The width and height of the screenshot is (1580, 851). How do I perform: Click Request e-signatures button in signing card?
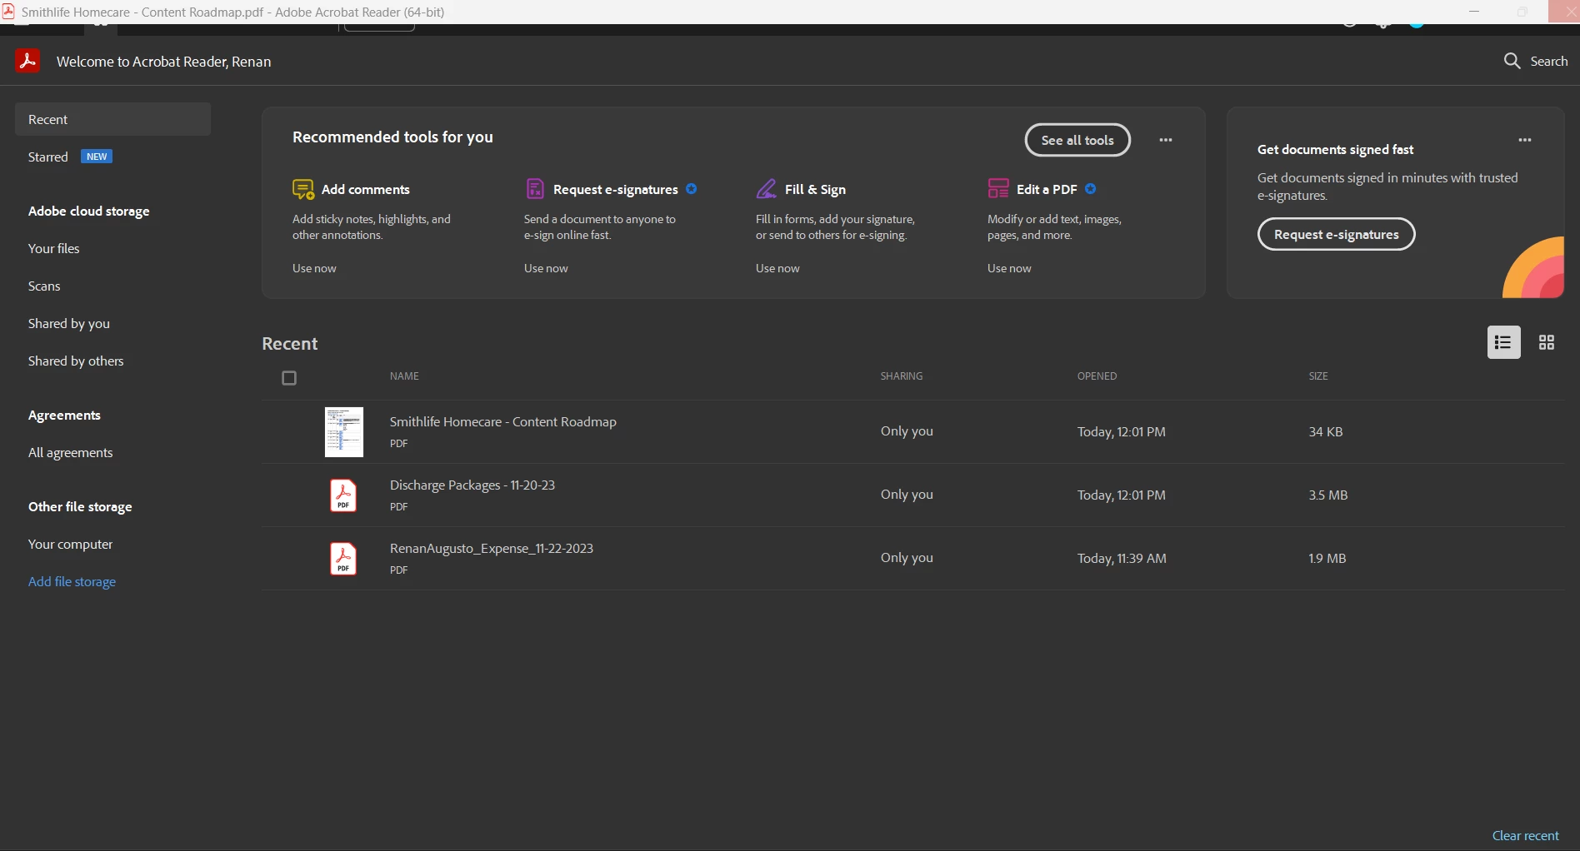(x=1336, y=234)
